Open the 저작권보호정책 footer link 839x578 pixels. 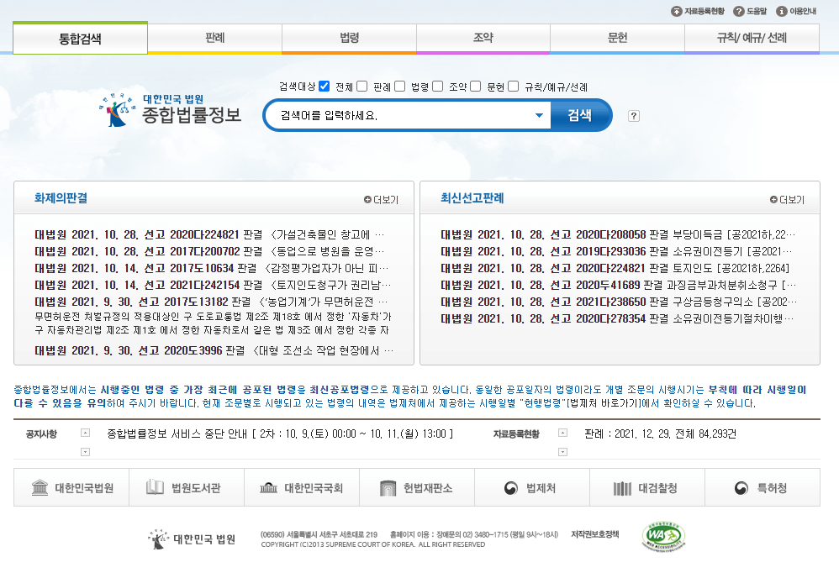595,534
